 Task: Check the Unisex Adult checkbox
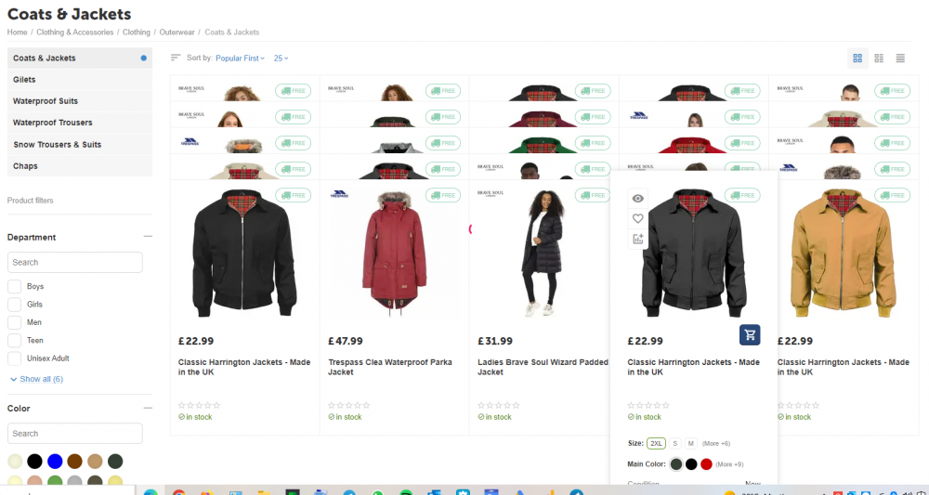coord(15,358)
